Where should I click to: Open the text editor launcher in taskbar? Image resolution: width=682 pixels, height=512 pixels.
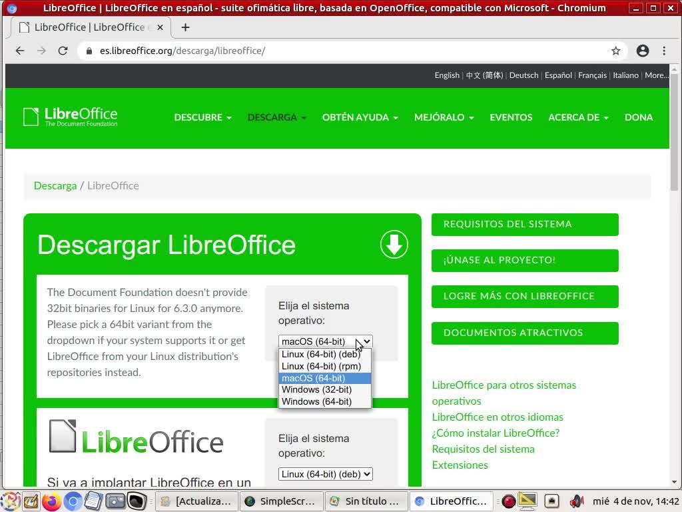[x=93, y=501]
